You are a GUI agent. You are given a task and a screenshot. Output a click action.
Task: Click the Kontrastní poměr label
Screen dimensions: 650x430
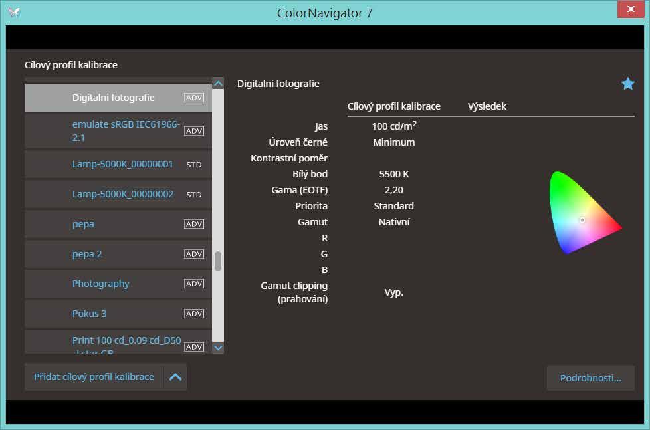tap(289, 158)
